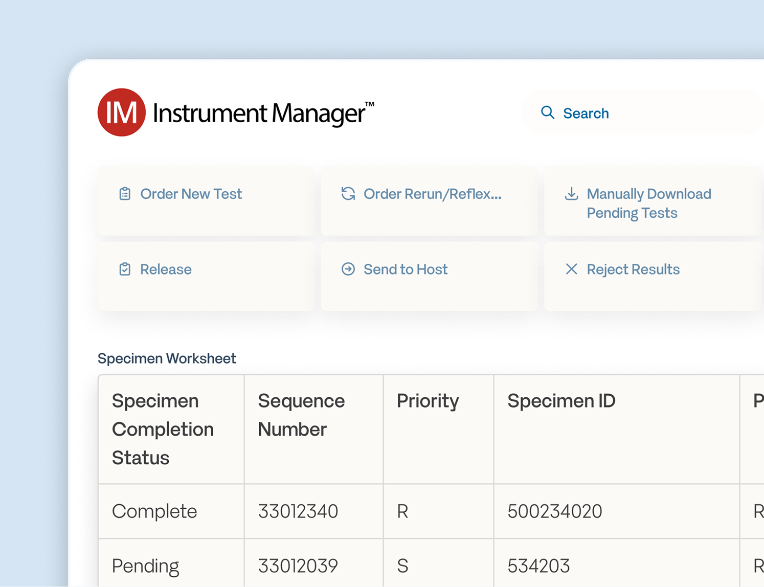Image resolution: width=764 pixels, height=587 pixels.
Task: Click the clipboard check Release icon
Action: click(x=125, y=269)
